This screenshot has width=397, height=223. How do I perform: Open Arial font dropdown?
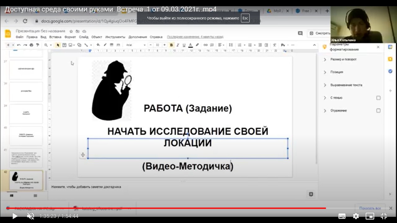click(x=136, y=45)
